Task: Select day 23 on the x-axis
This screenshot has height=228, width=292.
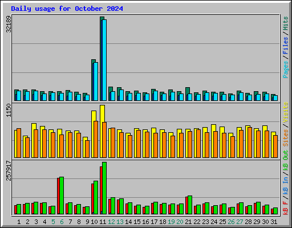Action: pyautogui.click(x=205, y=222)
